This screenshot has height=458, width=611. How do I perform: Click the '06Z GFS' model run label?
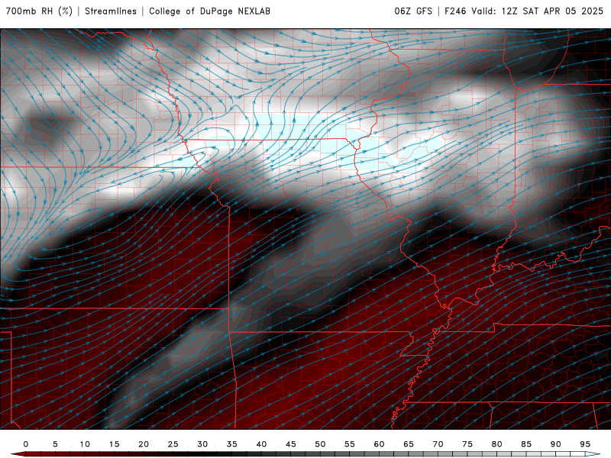click(x=413, y=11)
